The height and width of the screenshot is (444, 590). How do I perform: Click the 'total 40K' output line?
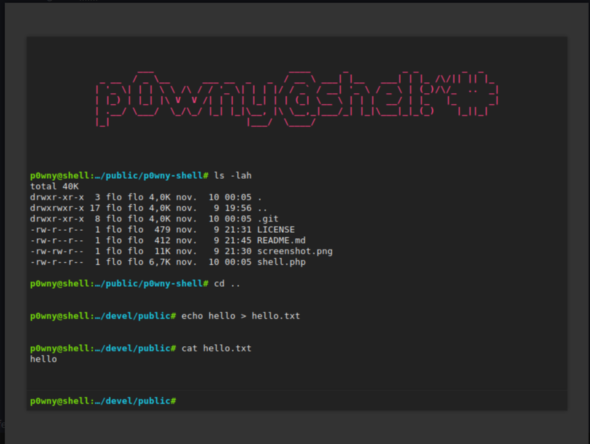tap(54, 186)
